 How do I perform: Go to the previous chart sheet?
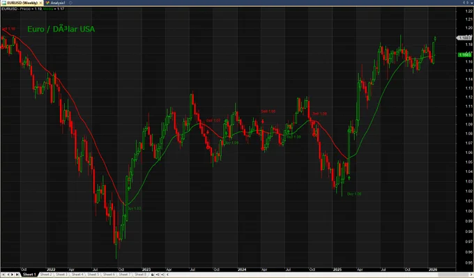tap(8, 275)
